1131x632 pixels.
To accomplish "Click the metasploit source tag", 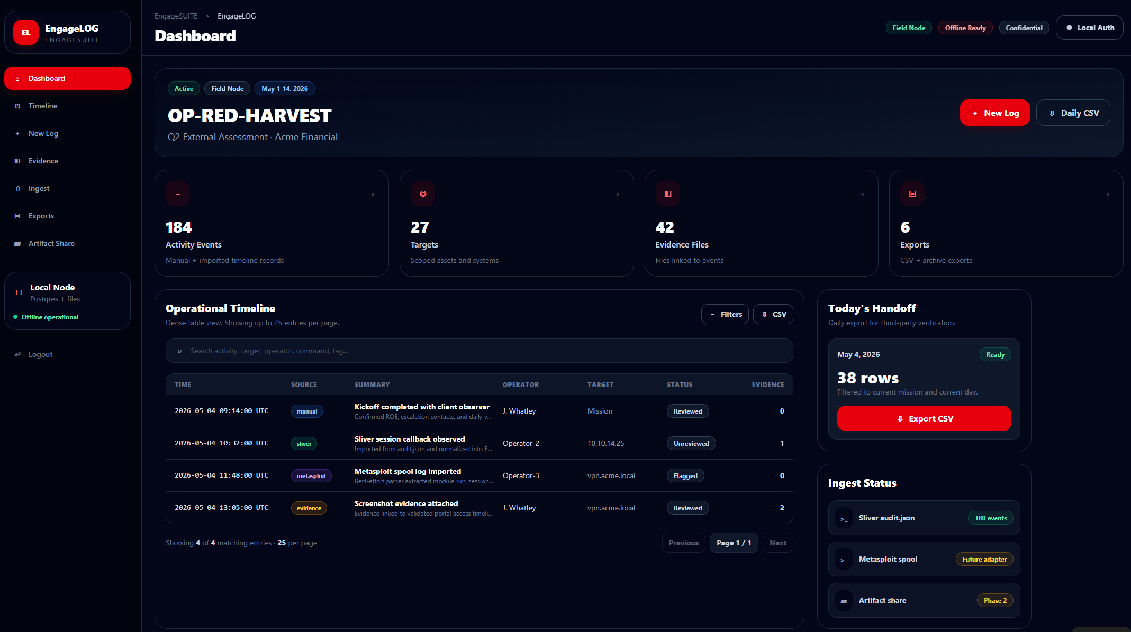I will tap(311, 475).
